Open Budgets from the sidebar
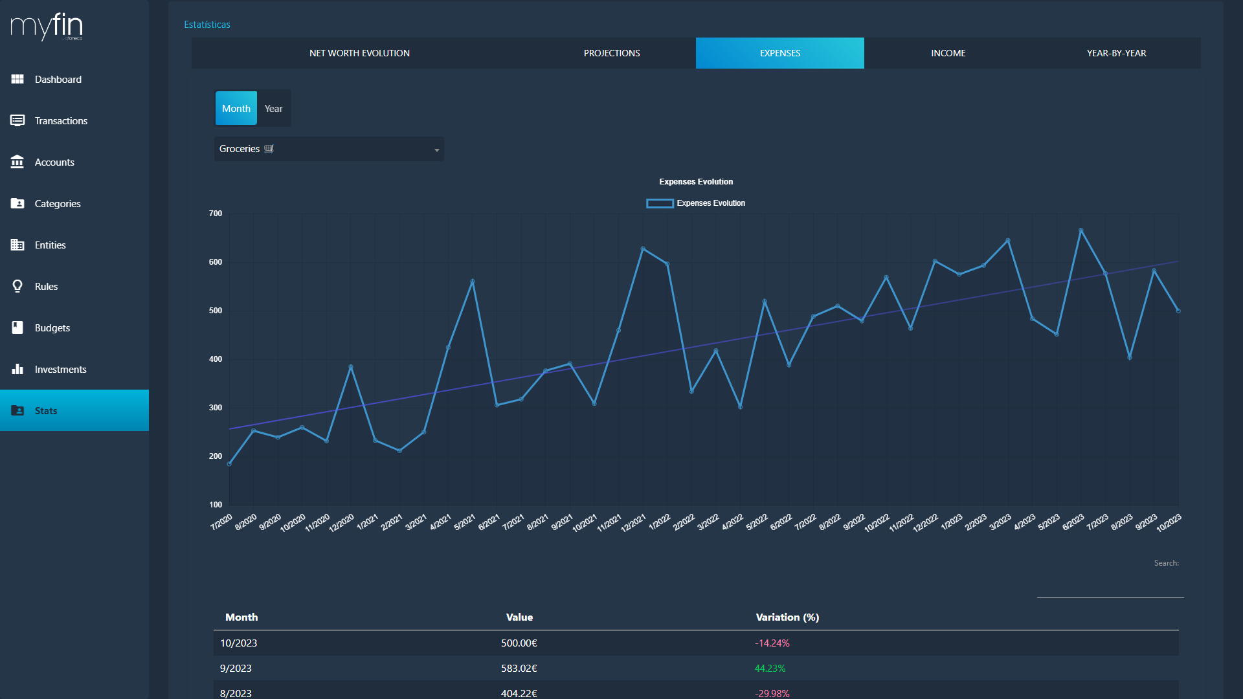Screen dimensions: 1243x699 tap(74, 327)
